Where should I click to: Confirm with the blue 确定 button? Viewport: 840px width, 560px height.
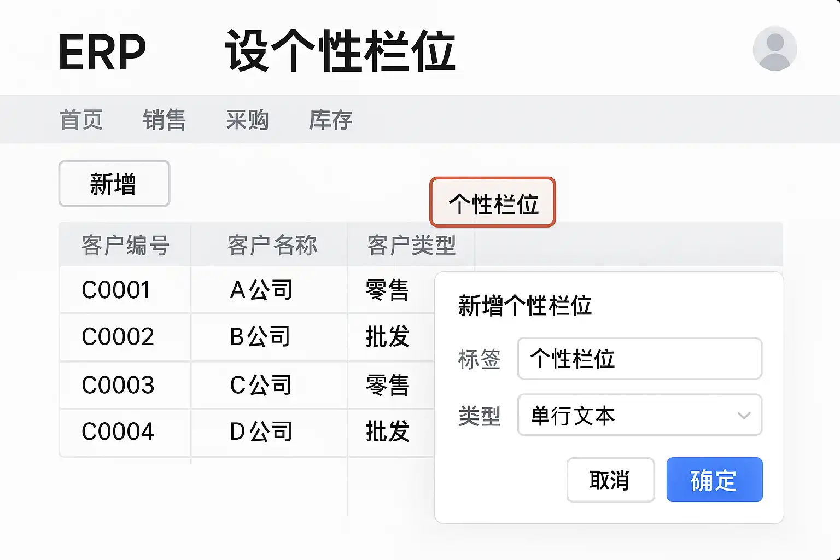(x=714, y=480)
